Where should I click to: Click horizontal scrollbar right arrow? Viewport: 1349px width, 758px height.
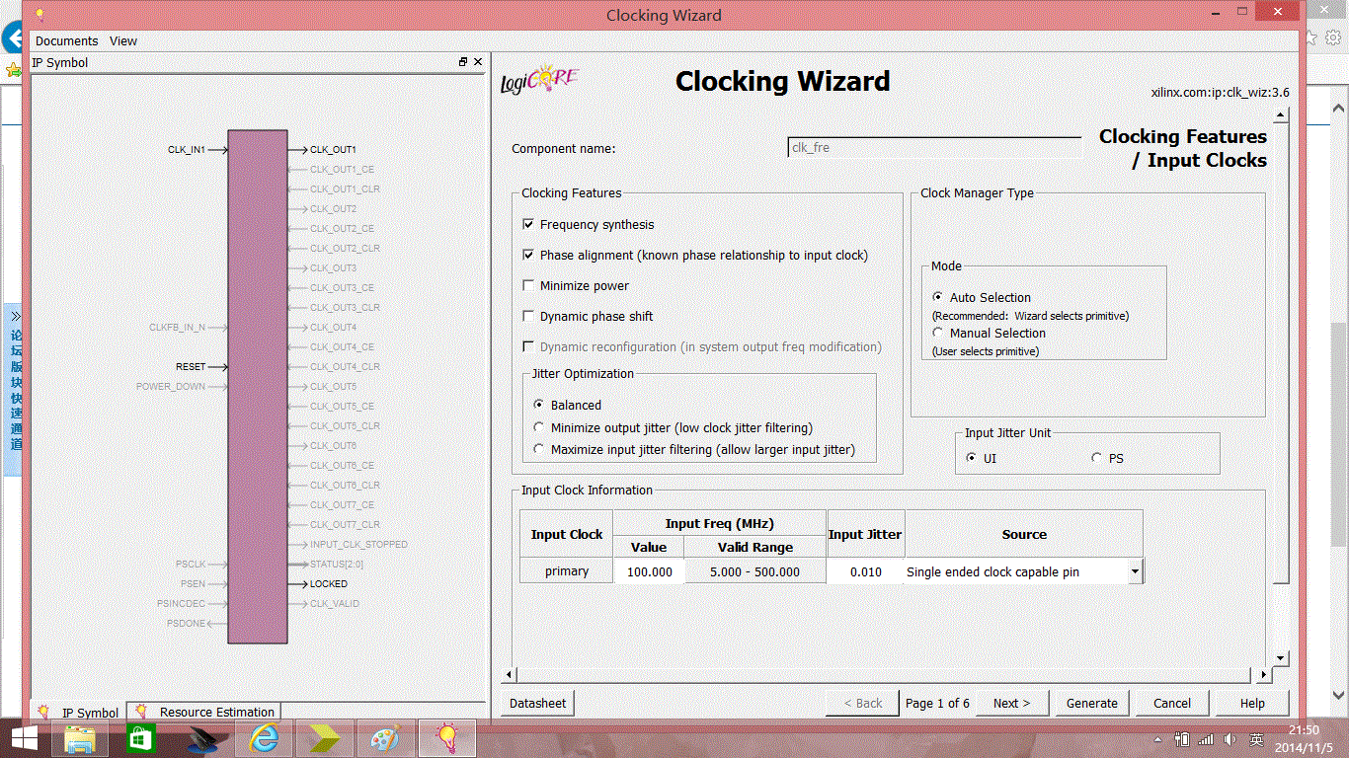click(x=1264, y=675)
